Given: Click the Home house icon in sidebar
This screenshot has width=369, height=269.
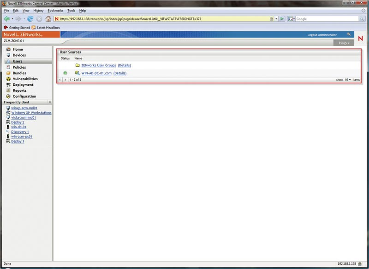Looking at the screenshot, I should pyautogui.click(x=8, y=49).
